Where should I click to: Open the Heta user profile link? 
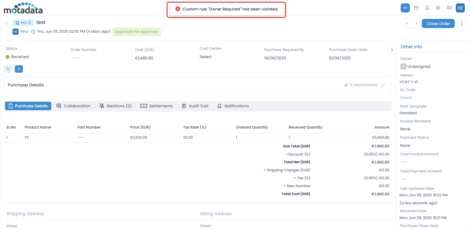point(24,31)
